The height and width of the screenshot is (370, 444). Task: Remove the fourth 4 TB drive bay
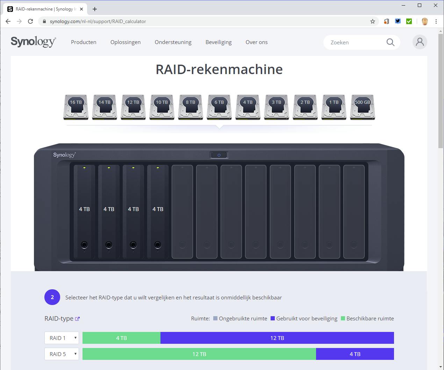point(158,212)
